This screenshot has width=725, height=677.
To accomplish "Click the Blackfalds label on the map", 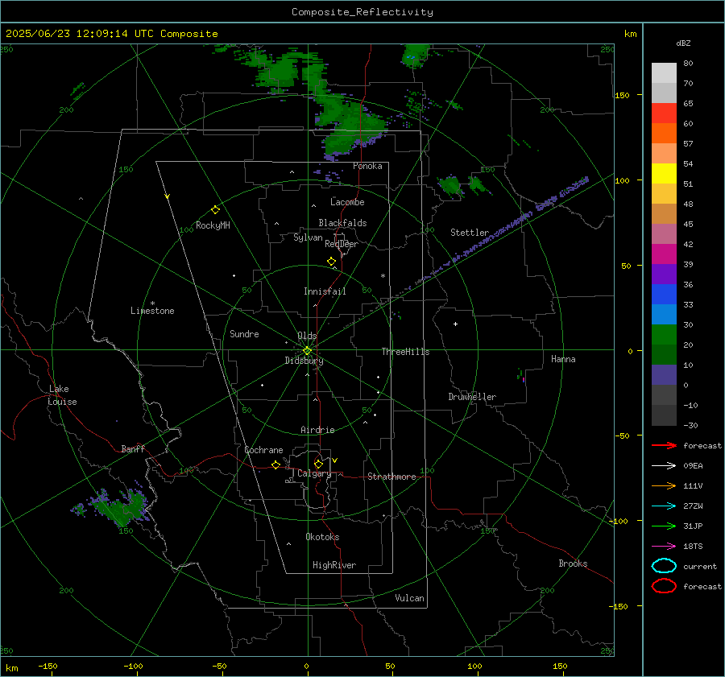I will point(342,223).
